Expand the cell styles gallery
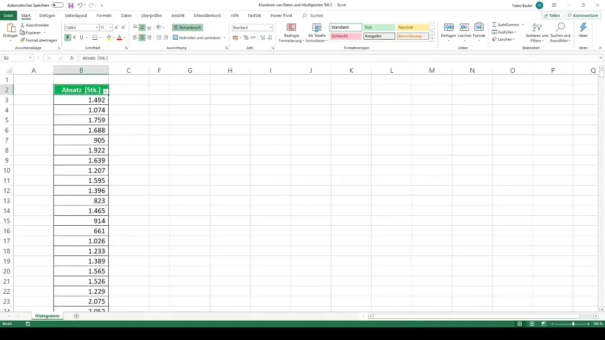 432,38
